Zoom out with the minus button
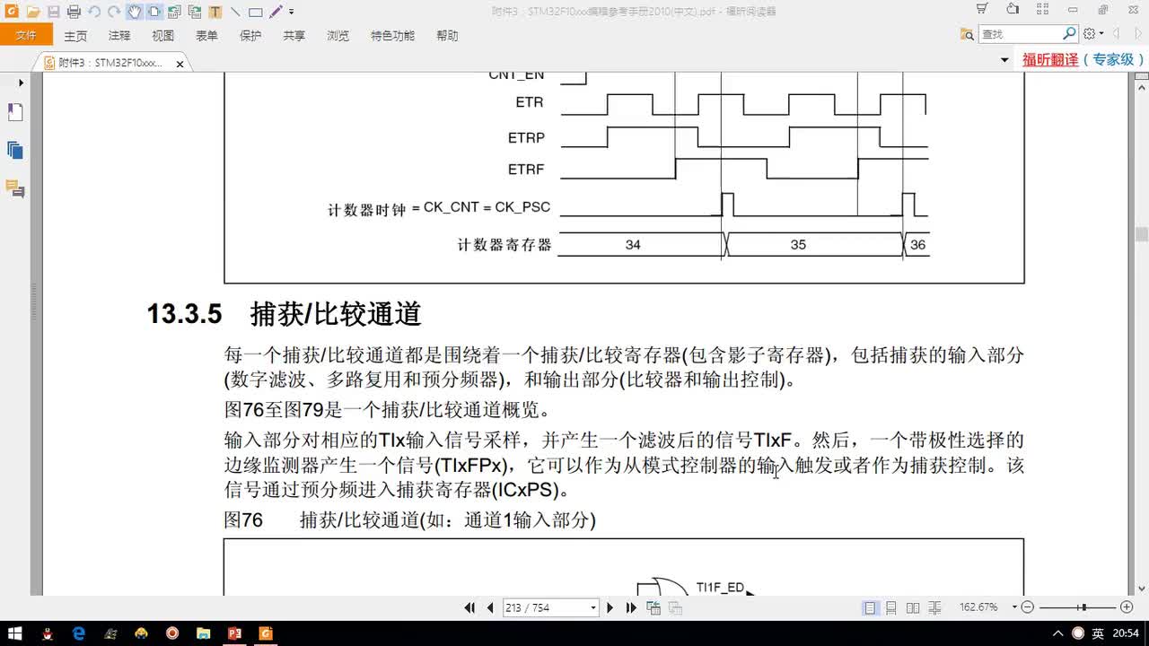The image size is (1149, 646). 1028,607
